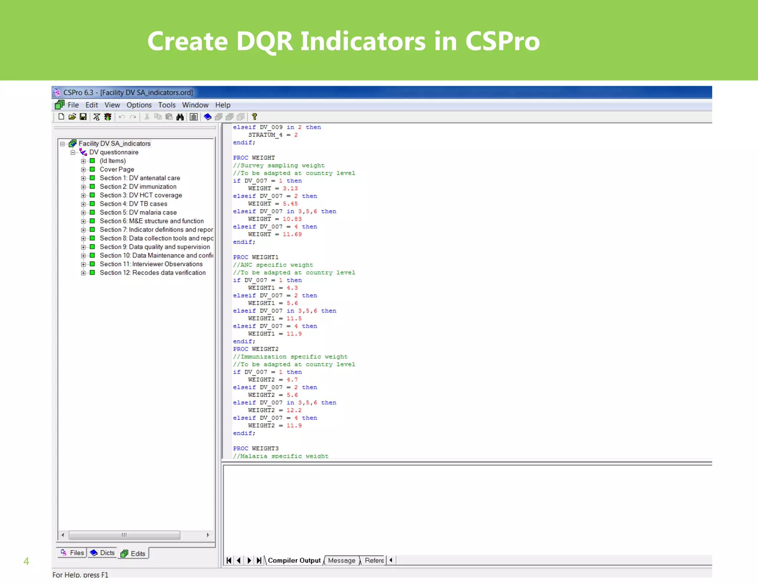Switch to the Files tab
758x585 pixels.
pos(72,552)
